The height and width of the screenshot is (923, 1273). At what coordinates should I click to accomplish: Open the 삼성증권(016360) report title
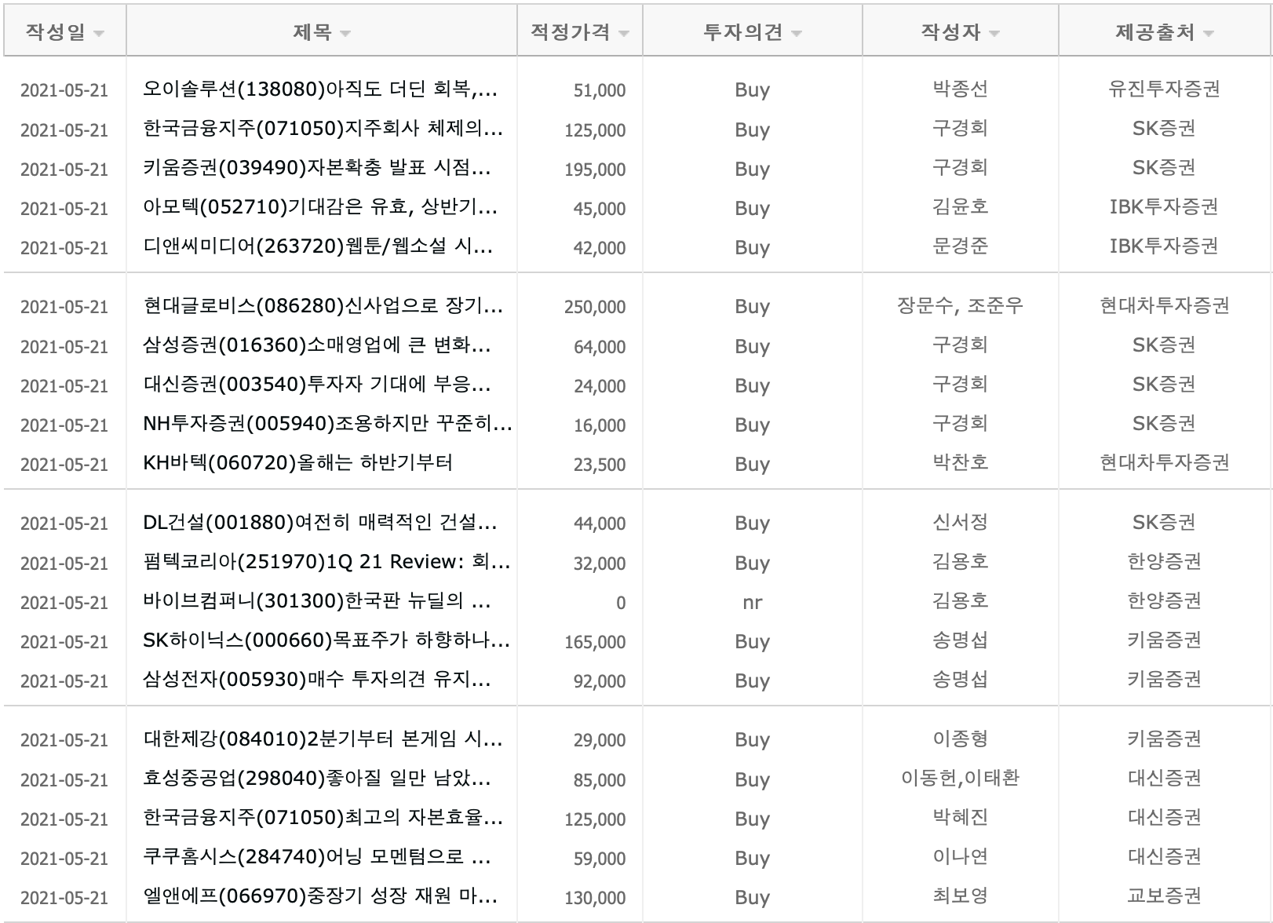pyautogui.click(x=317, y=345)
